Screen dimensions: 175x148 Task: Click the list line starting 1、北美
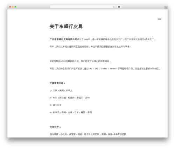pyautogui.click(x=61, y=91)
